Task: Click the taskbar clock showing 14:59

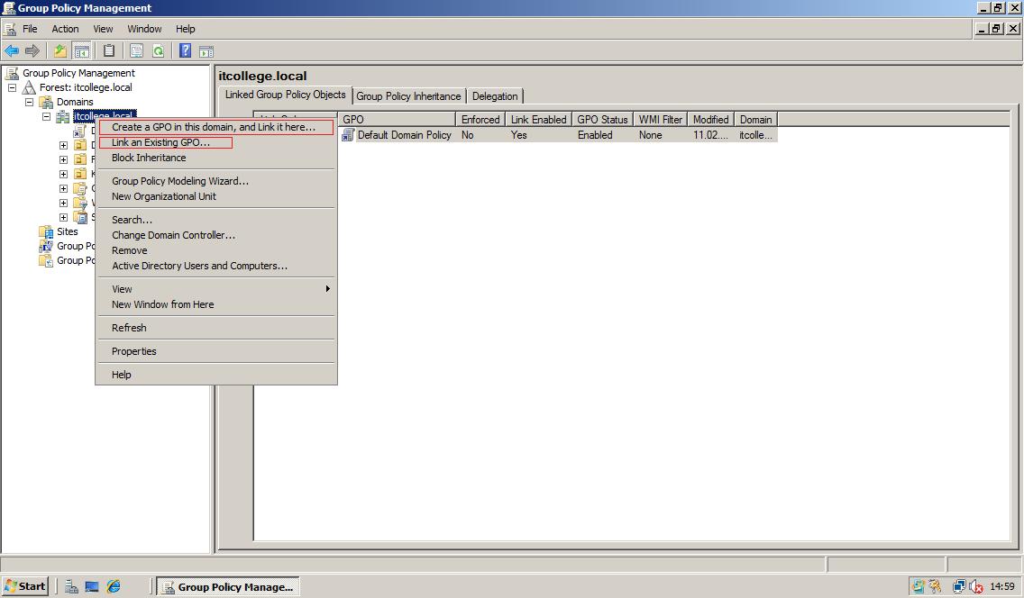Action: (1001, 586)
